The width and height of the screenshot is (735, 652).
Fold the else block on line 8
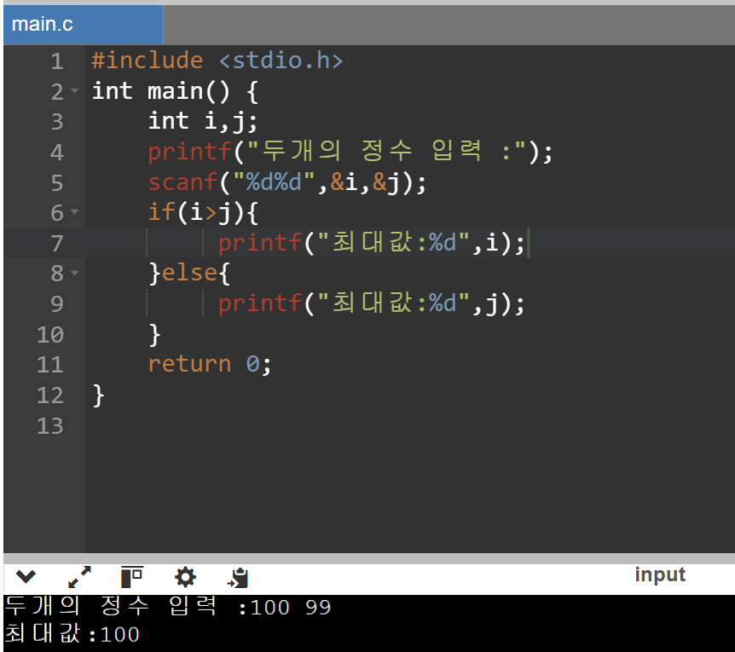pos(74,272)
